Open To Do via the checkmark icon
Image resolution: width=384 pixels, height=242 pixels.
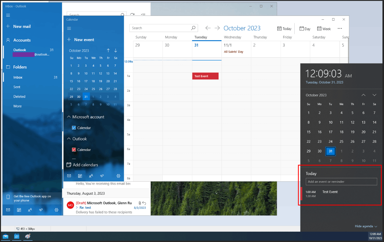coord(102,176)
